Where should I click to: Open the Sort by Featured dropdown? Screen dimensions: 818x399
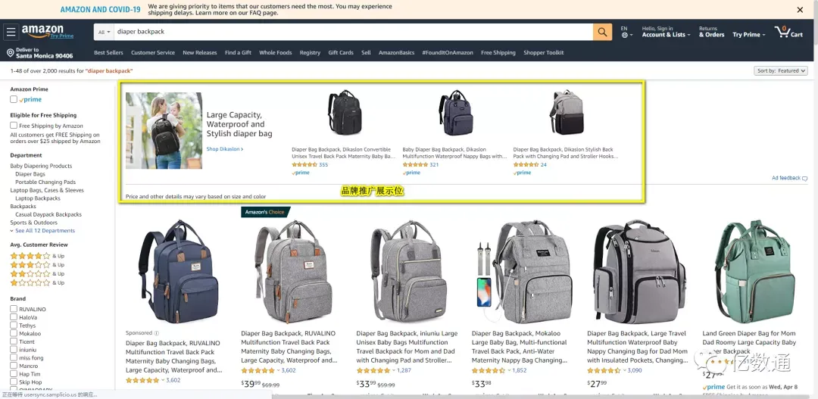point(780,71)
